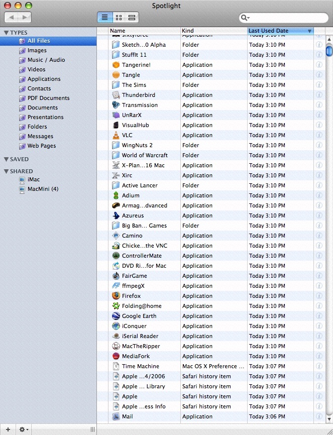Click the World of Warcraft folder icon
The width and height of the screenshot is (333, 435).
[116, 155]
